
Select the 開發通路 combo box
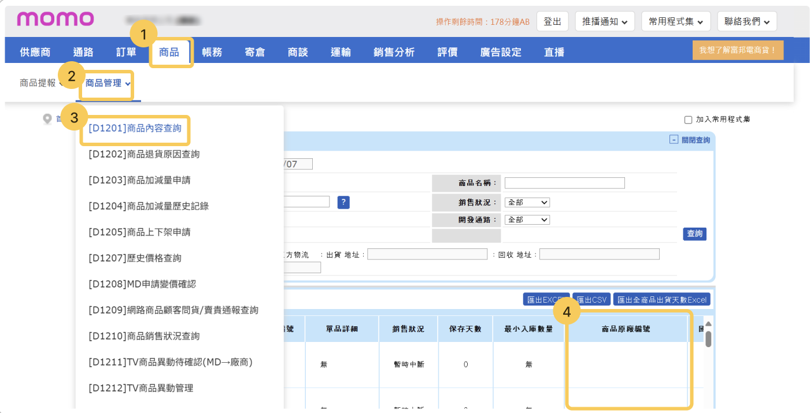coord(527,220)
